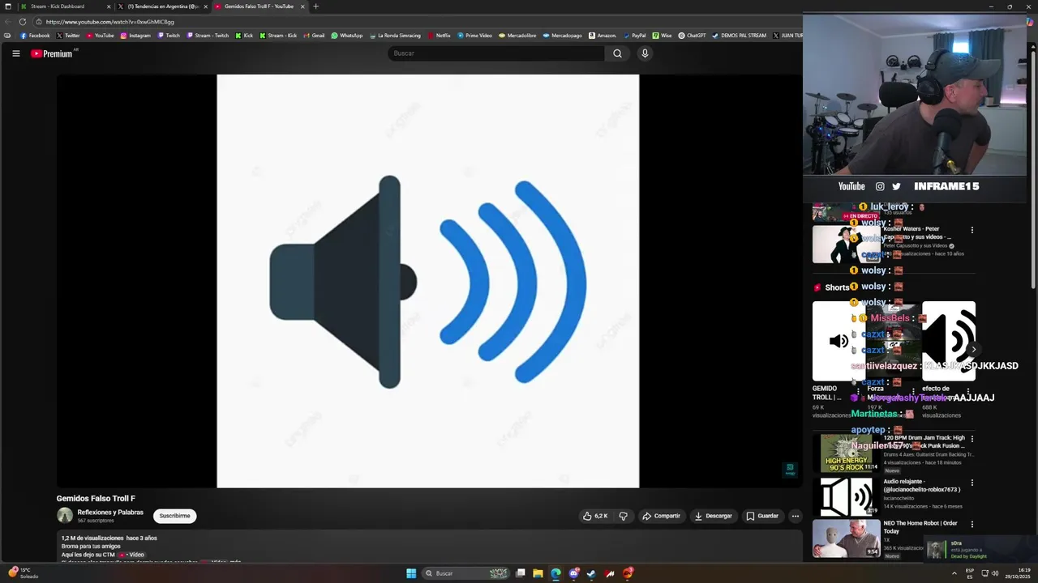Subscribe with the Suscribirme button
1038x583 pixels.
174,516
